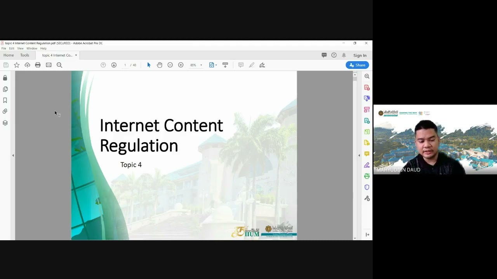Expand left navigation pane arrow
Image resolution: width=497 pixels, height=279 pixels.
13,155
